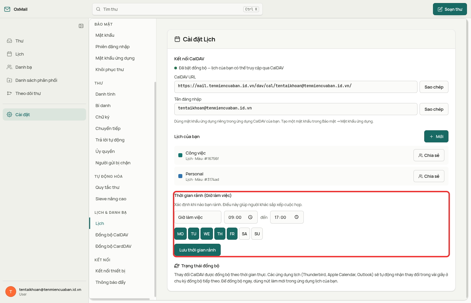471x303 pixels.
Task: Collapse the sidebar with the panel icon
Action: tap(81, 26)
